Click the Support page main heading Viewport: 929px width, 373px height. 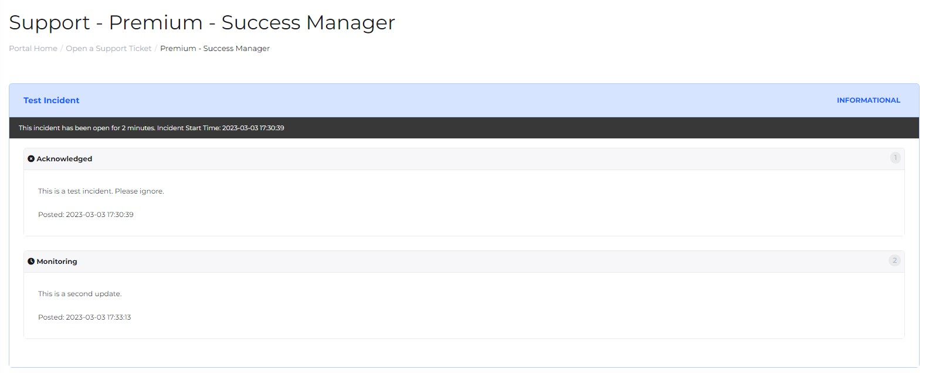click(202, 22)
